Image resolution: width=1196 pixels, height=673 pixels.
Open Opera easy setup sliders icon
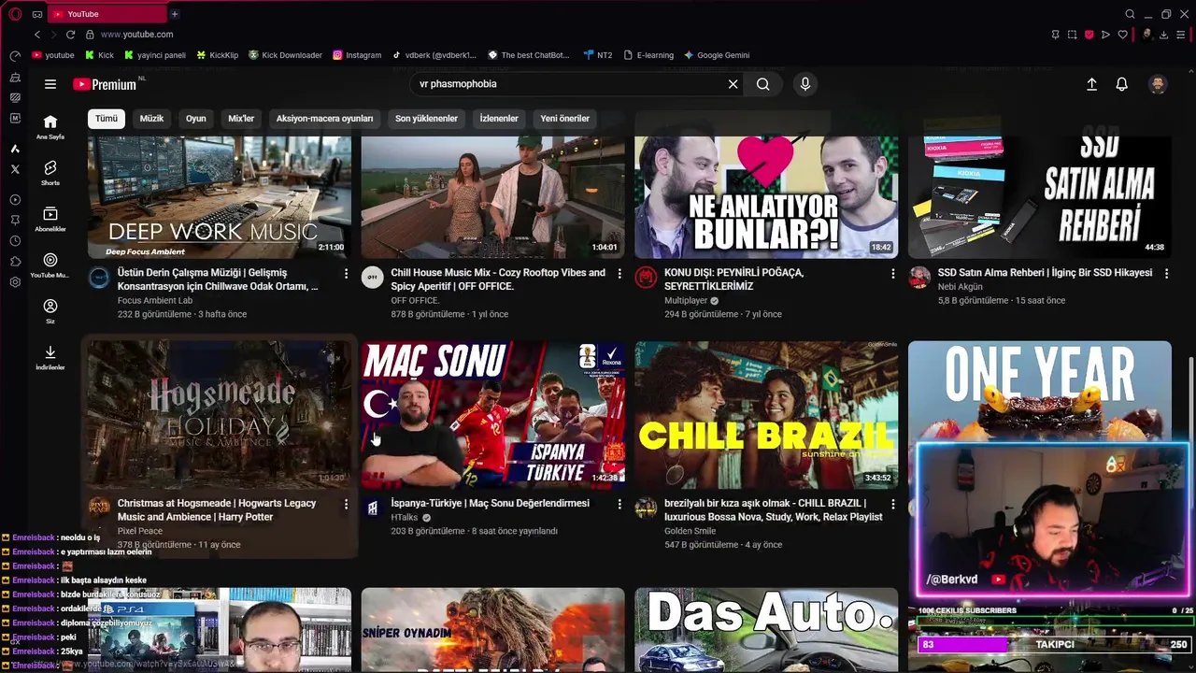click(x=1181, y=35)
